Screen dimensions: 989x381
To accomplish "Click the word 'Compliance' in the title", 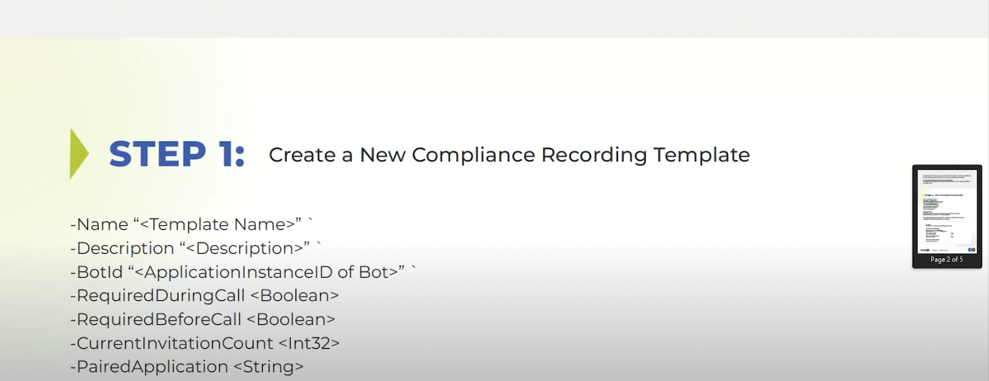I will [x=473, y=155].
